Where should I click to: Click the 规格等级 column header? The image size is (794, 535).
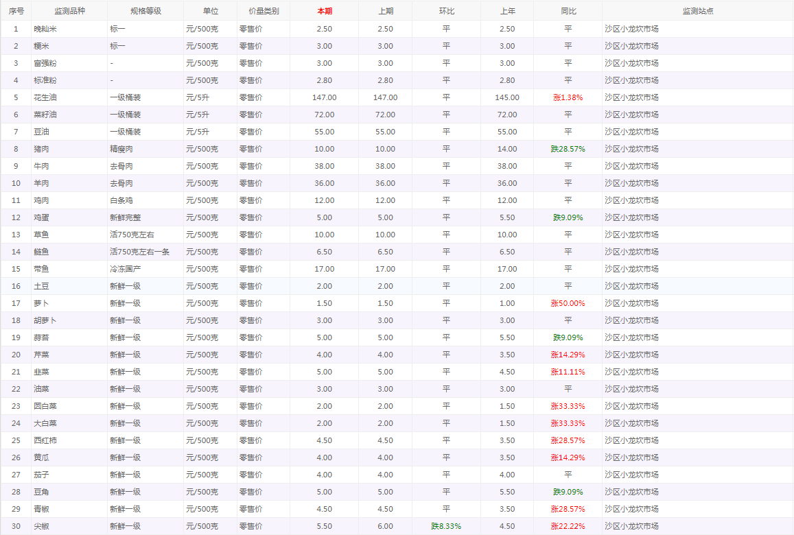click(x=145, y=11)
